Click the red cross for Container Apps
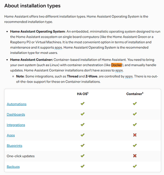This screenshot has height=175, width=164. [x=135, y=135]
